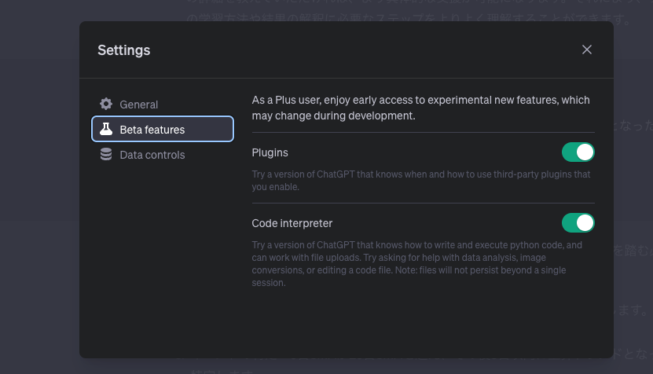653x374 pixels.
Task: Turn off the Plugins toggle switch
Action: point(578,152)
